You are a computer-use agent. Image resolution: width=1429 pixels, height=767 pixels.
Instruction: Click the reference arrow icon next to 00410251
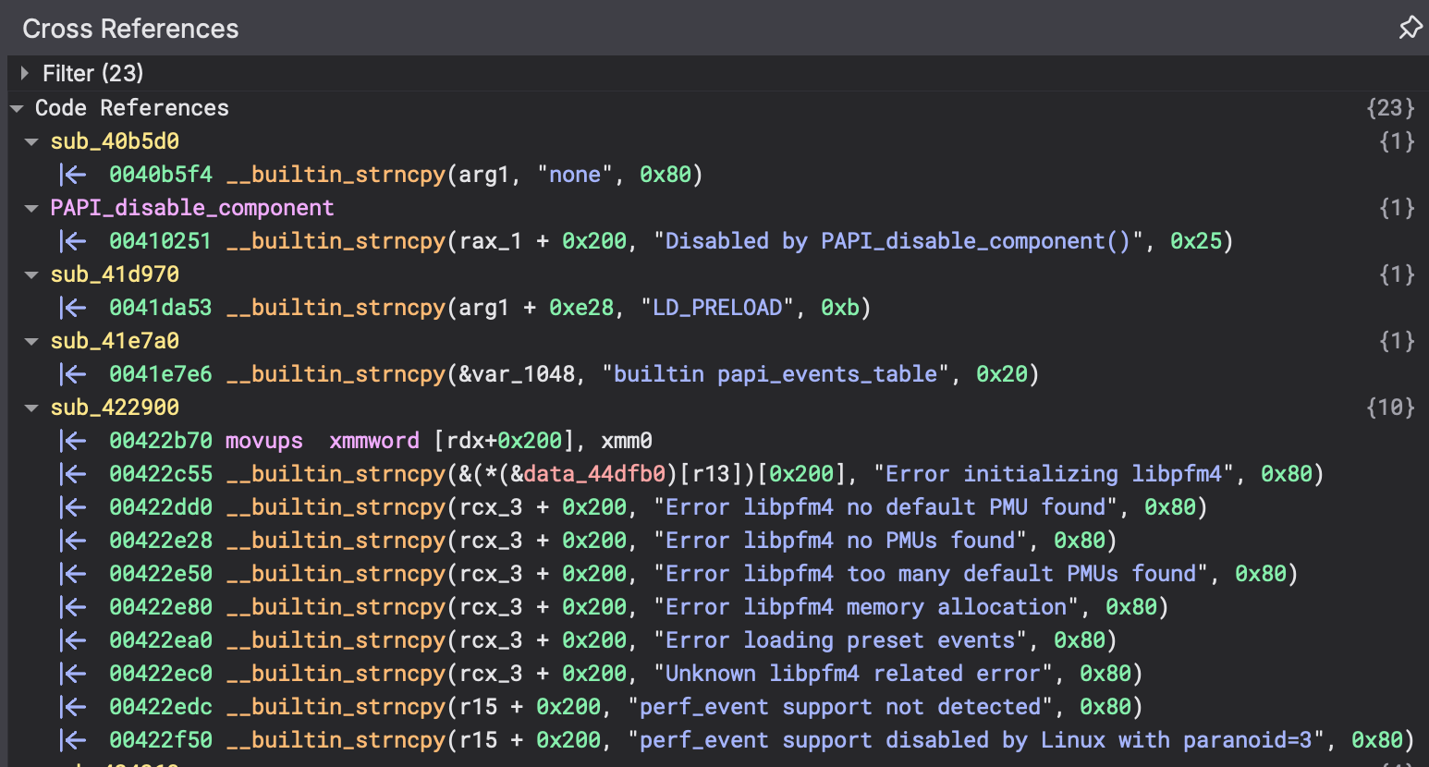point(73,240)
